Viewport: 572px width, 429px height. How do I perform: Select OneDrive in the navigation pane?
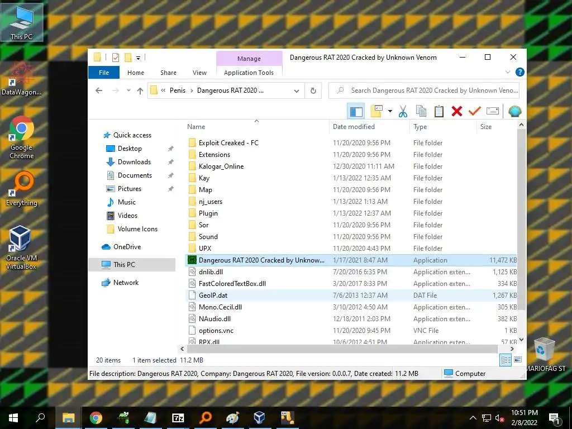pos(127,247)
